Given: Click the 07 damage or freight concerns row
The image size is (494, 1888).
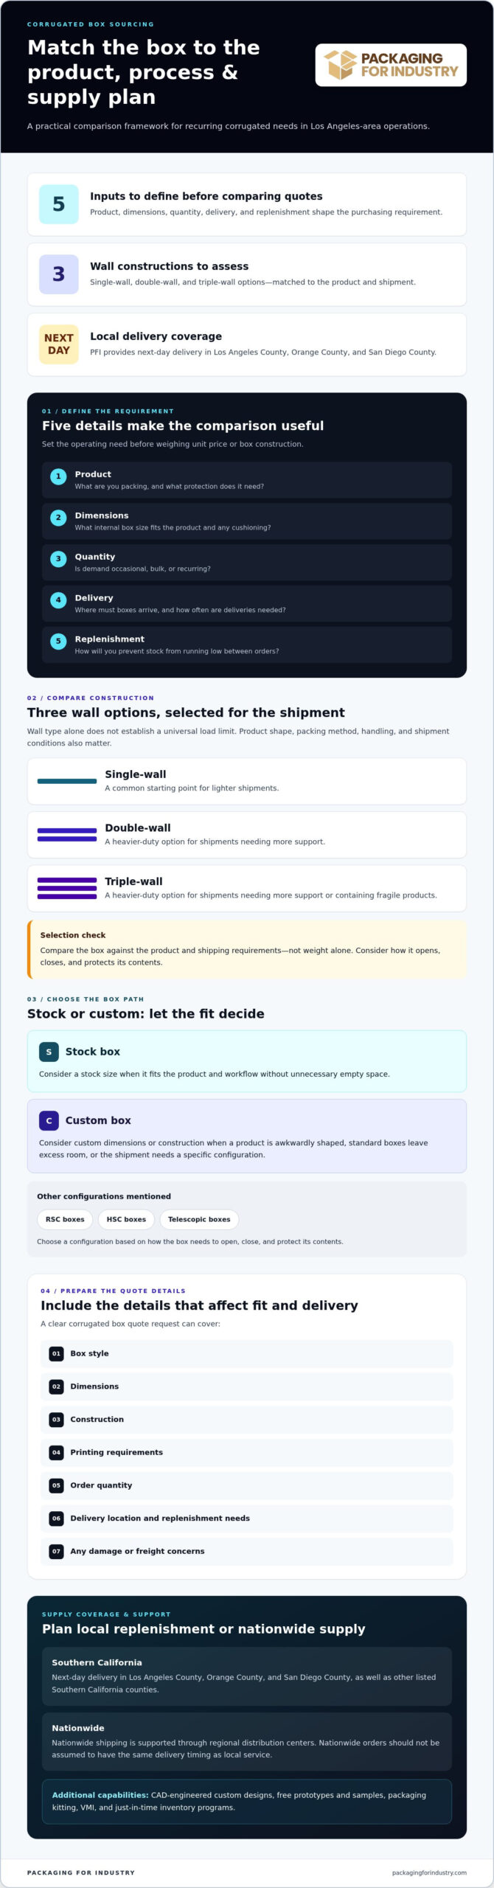Looking at the screenshot, I should 247,1551.
